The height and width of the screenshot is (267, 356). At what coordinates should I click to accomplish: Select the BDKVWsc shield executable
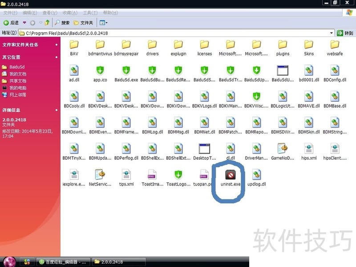coord(257,100)
